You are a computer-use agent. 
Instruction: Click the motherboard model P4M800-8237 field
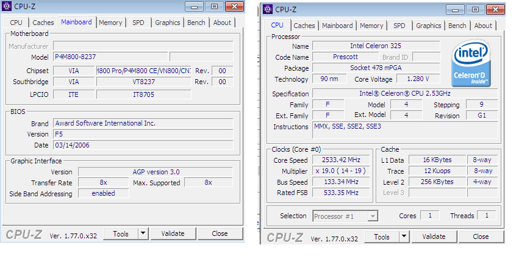point(110,57)
